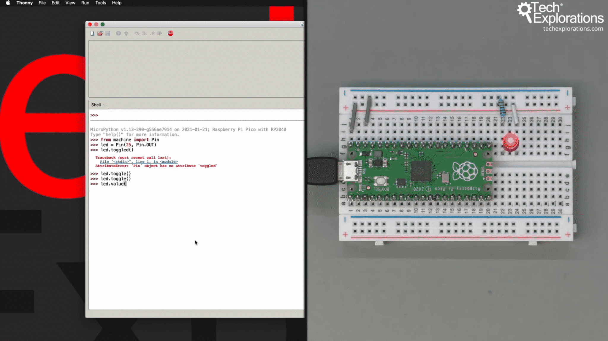Open the Edit menu
This screenshot has width=608, height=341.
coord(55,3)
